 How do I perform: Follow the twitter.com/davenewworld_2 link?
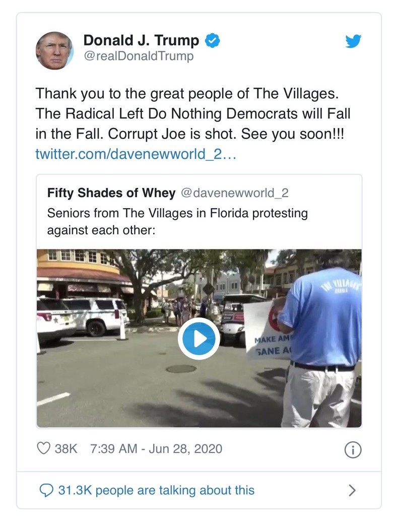(x=136, y=153)
